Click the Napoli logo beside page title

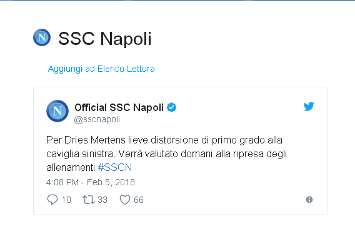42,37
